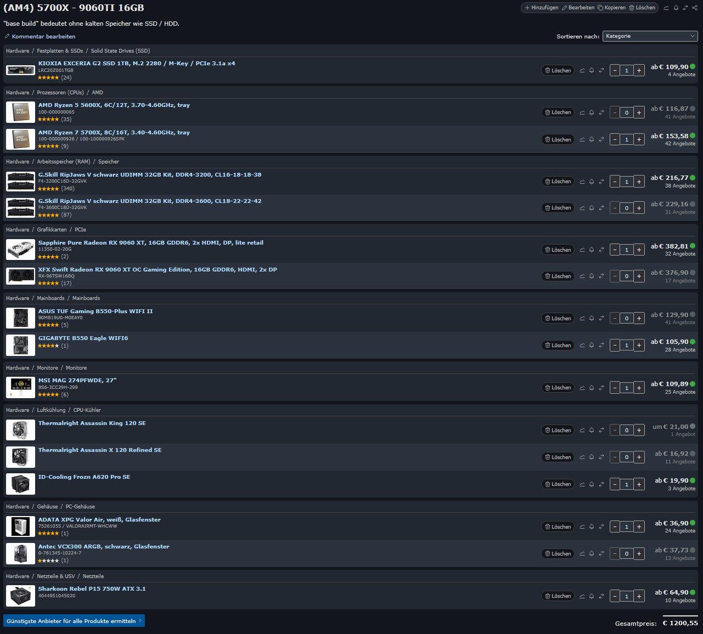Open Festplatten & SSDs breadcrumb category
The image size is (703, 634).
60,51
